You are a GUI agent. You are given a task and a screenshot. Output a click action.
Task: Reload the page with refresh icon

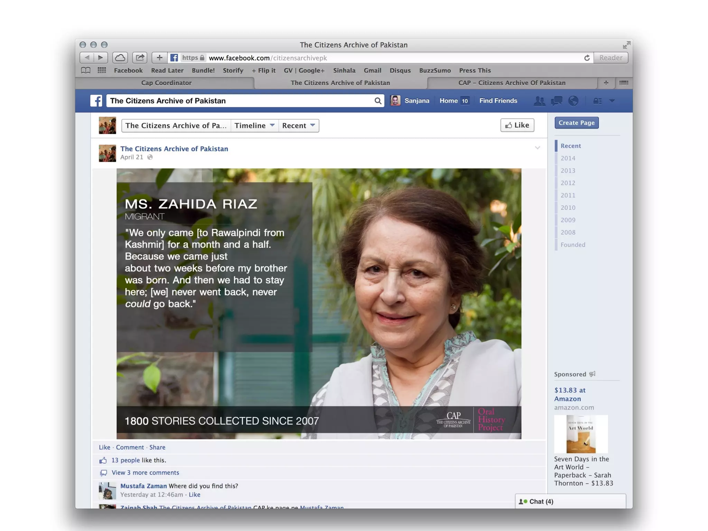(x=587, y=58)
